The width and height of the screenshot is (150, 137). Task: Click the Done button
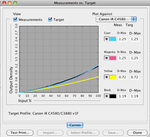(137, 133)
